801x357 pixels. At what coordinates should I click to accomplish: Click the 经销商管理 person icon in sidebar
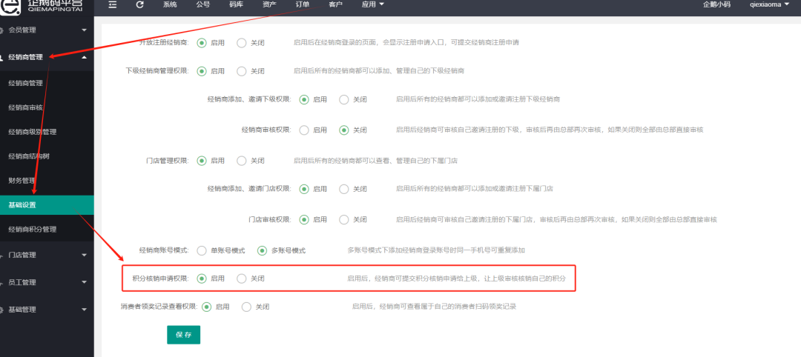pyautogui.click(x=3, y=57)
